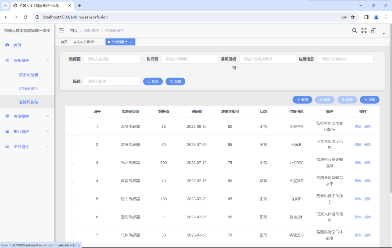Reload the page in browser
This screenshot has width=392, height=248.
(x=26, y=17)
